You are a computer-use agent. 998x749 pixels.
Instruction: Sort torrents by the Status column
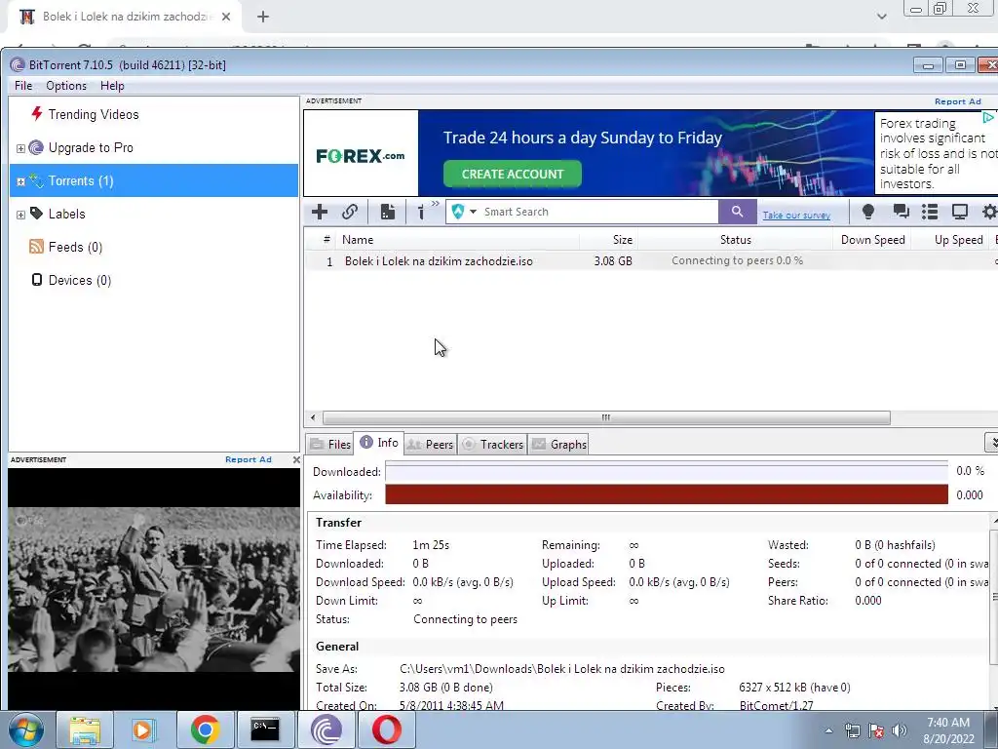(735, 240)
